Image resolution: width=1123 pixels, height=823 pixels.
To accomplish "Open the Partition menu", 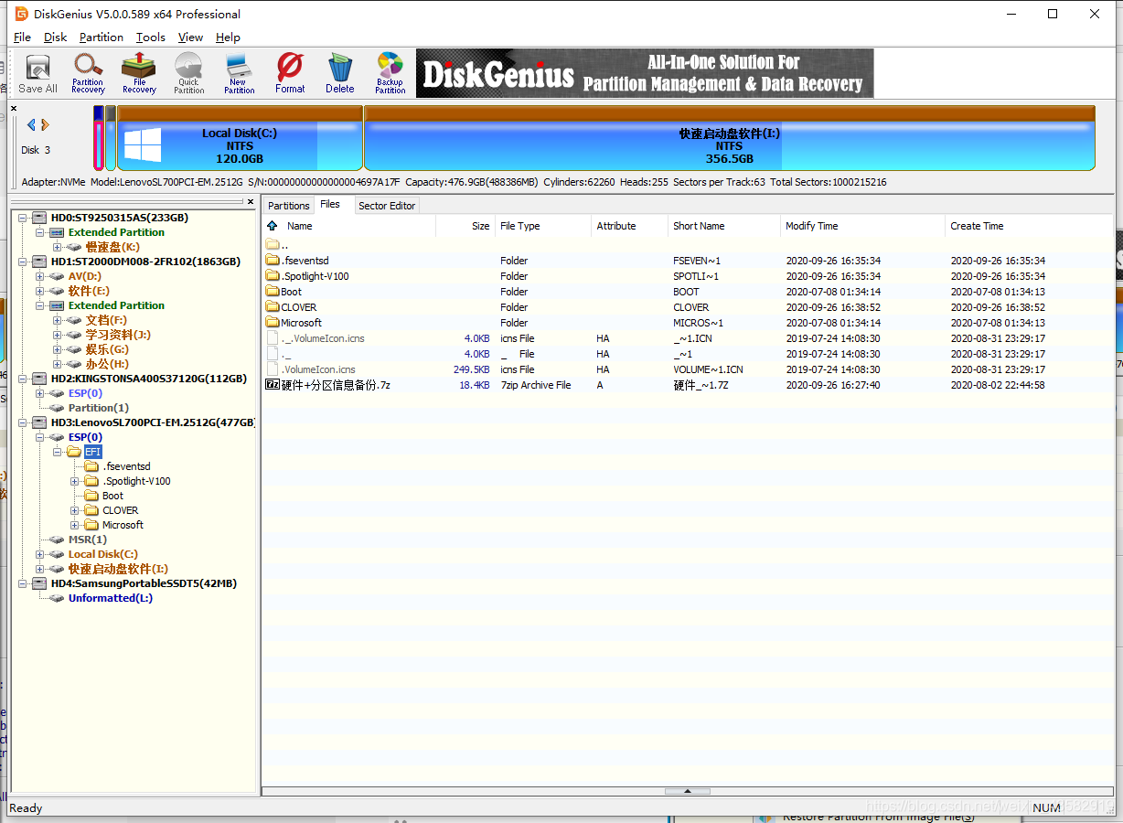I will pos(102,37).
